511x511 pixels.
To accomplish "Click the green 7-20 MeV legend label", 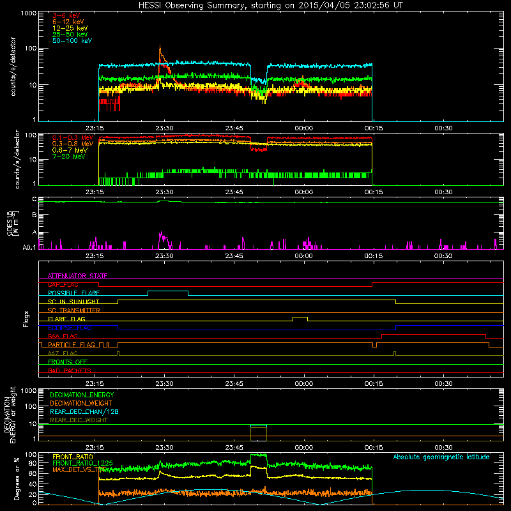I will click(x=69, y=156).
